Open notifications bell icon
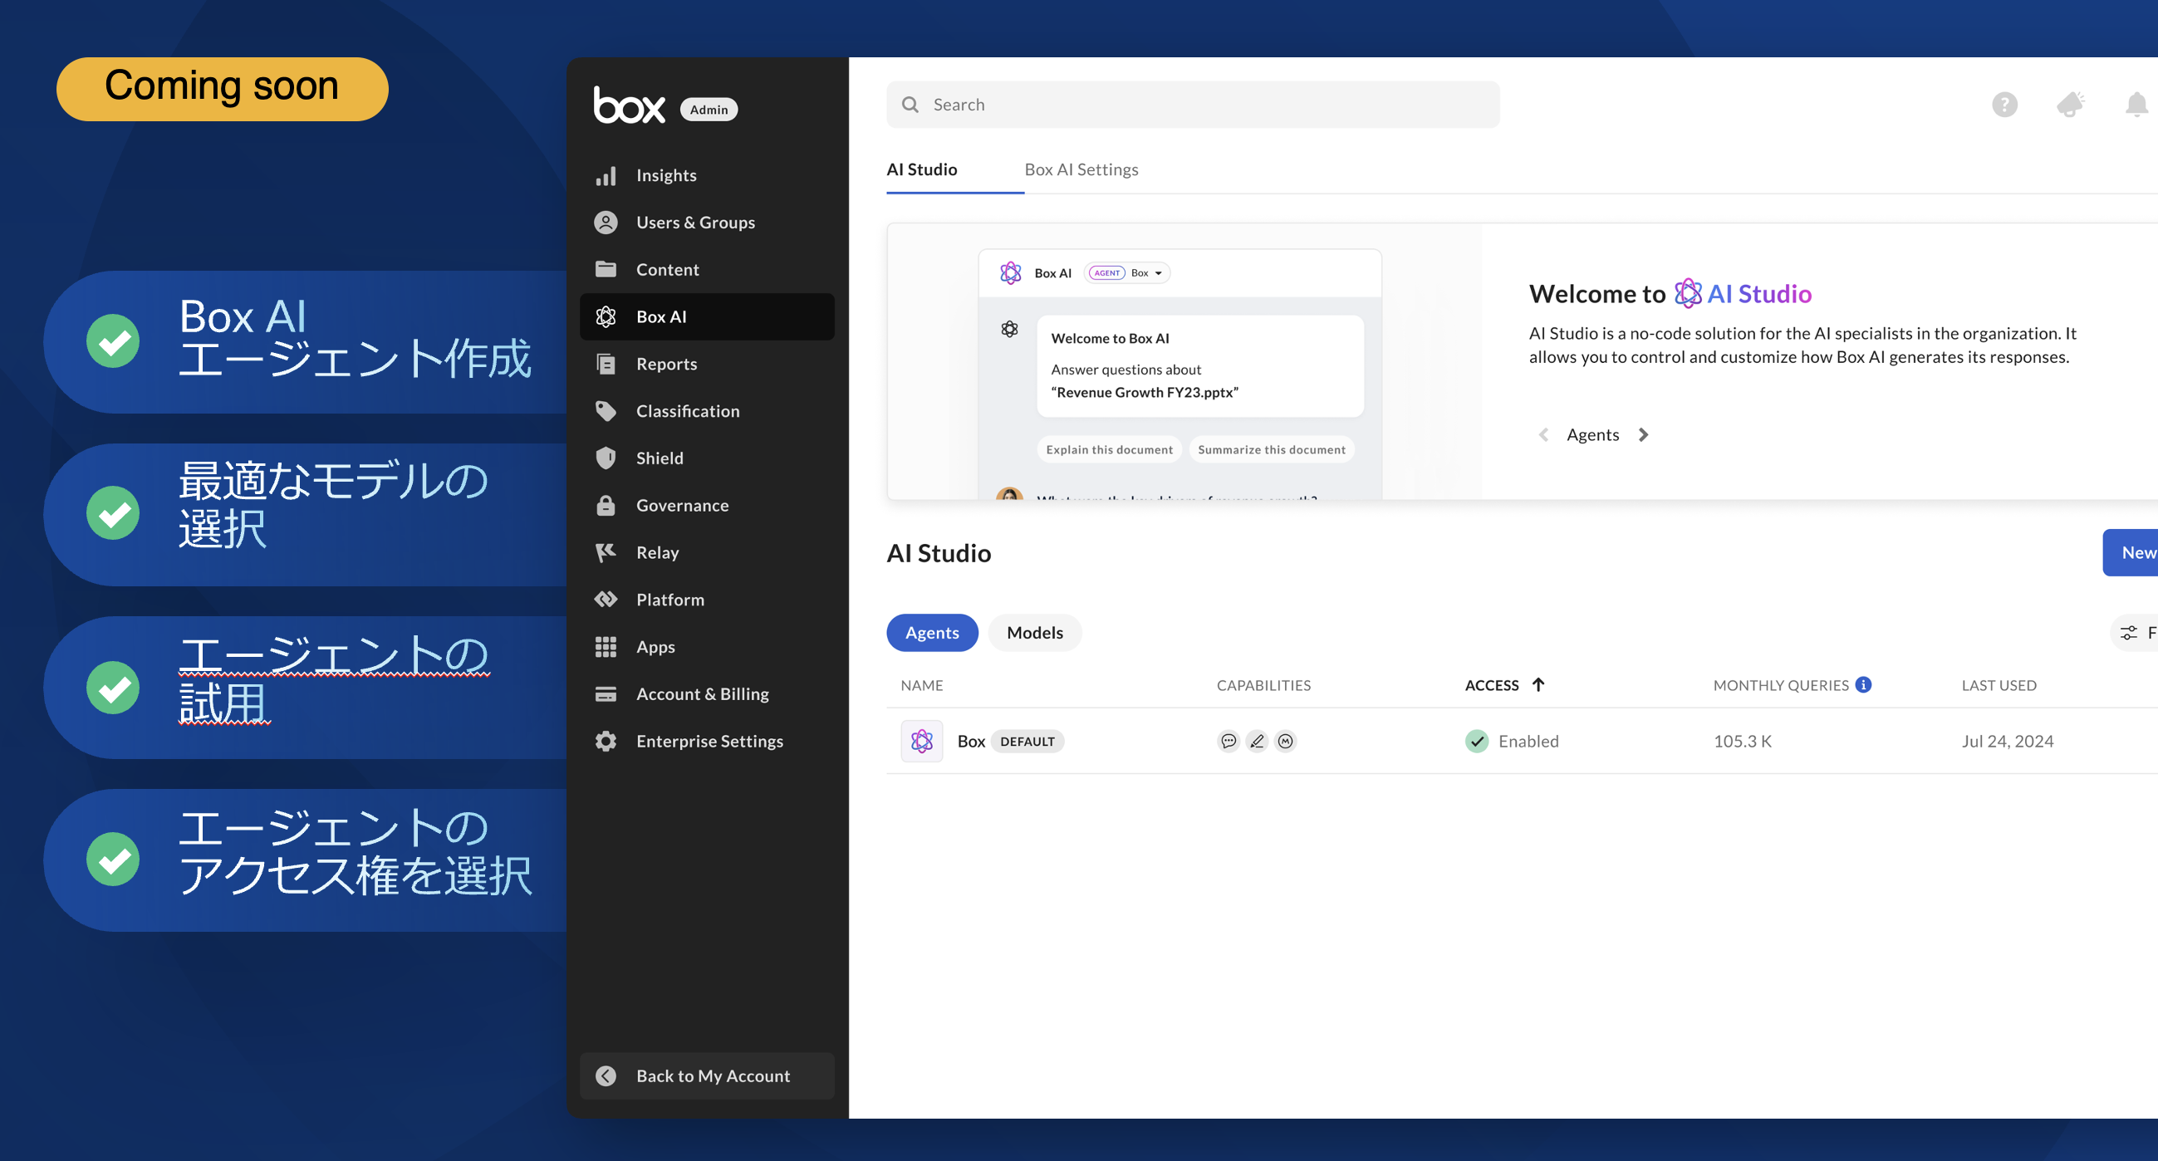Screen dimensions: 2158x1161 tap(2136, 105)
